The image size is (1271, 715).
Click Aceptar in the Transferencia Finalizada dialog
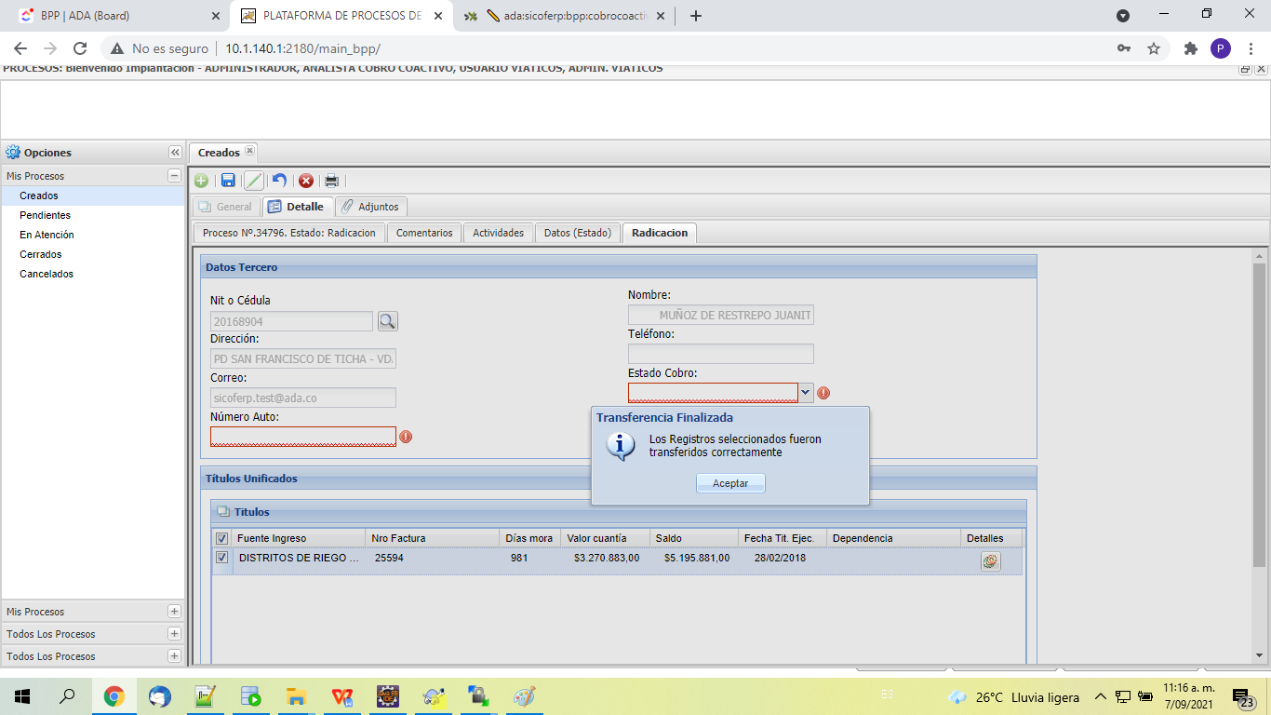(730, 483)
